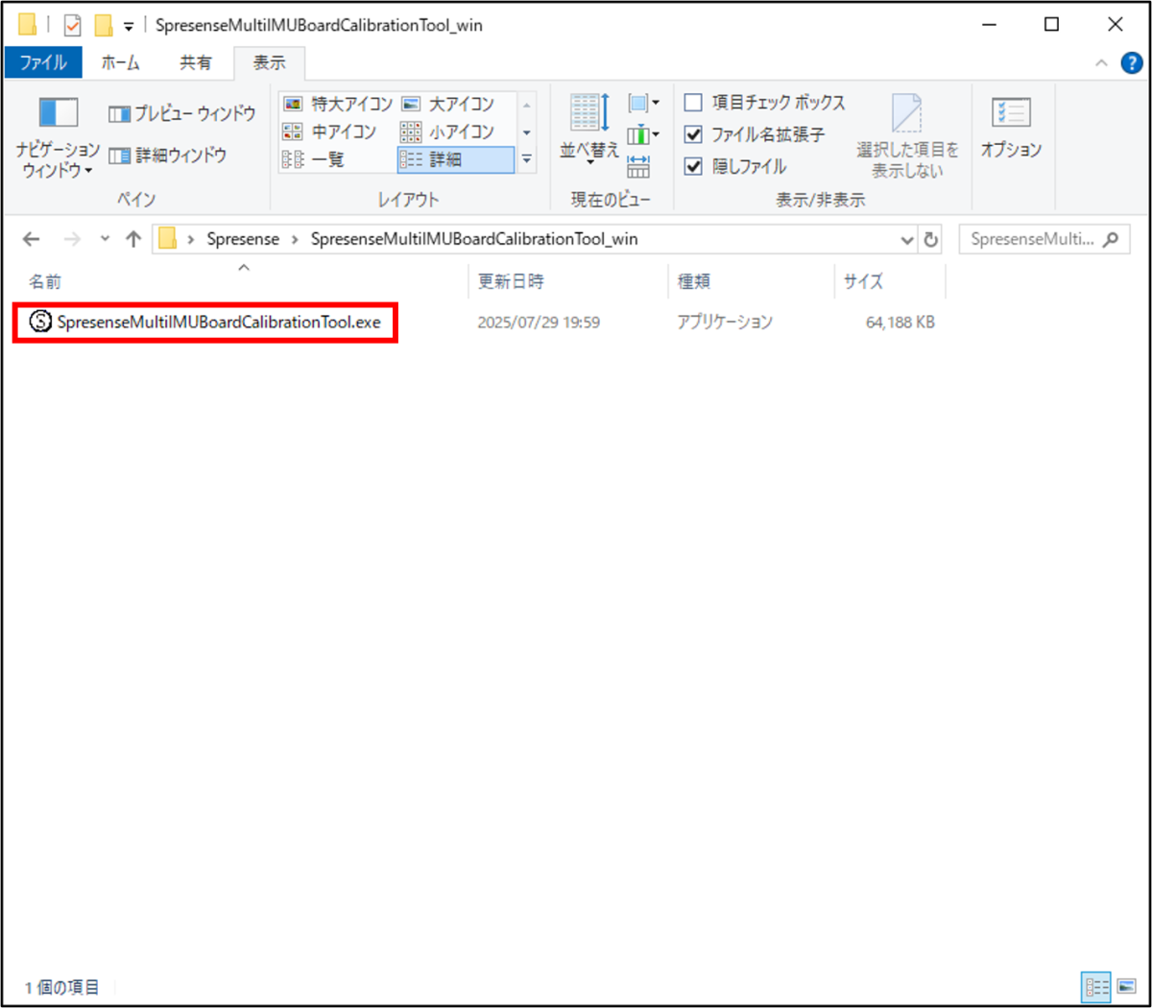The height and width of the screenshot is (1008, 1152).
Task: Switch to large thumbnails view in status bar
Action: [x=1125, y=986]
